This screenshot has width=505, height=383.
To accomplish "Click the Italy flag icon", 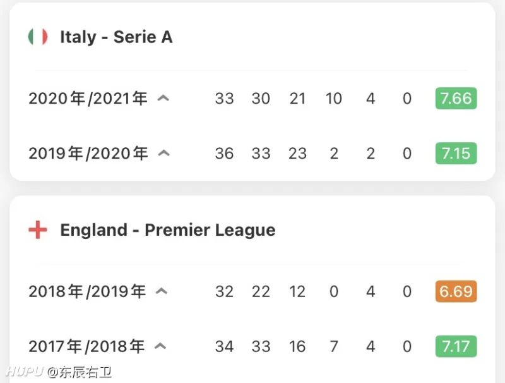I will (x=38, y=37).
